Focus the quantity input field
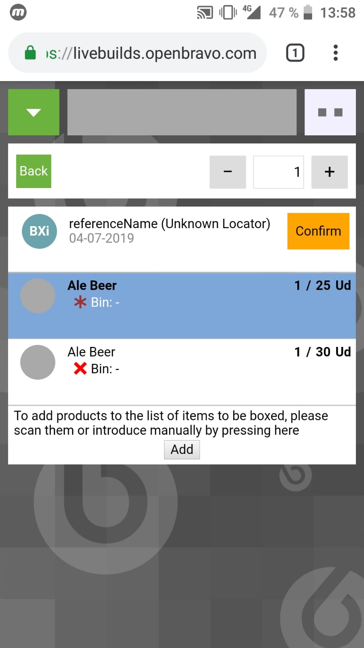The image size is (364, 648). pos(278,172)
